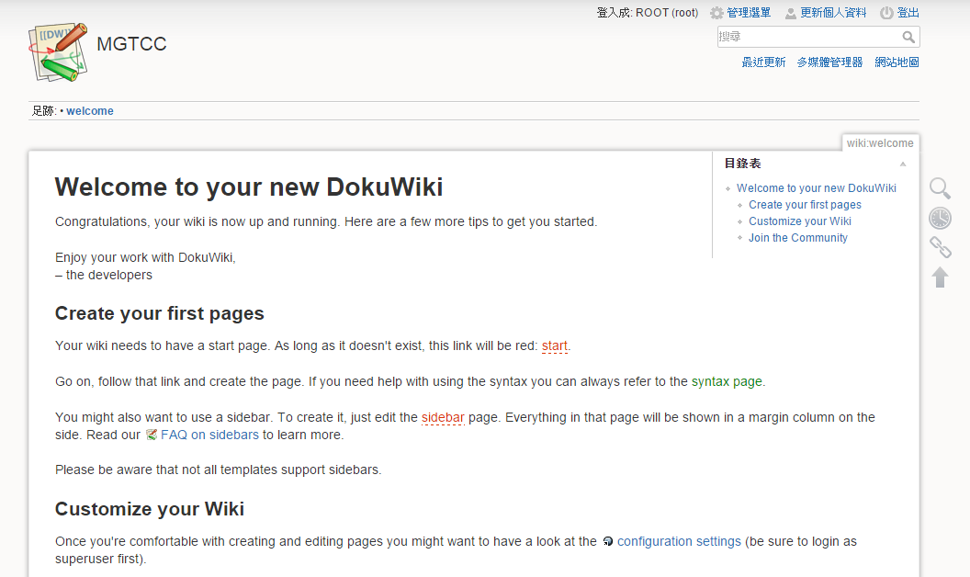
Task: Click the welcome breadcrumb link
Action: click(x=90, y=111)
